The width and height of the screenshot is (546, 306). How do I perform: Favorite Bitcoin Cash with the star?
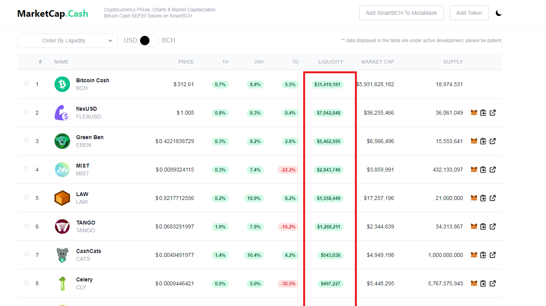[26, 83]
